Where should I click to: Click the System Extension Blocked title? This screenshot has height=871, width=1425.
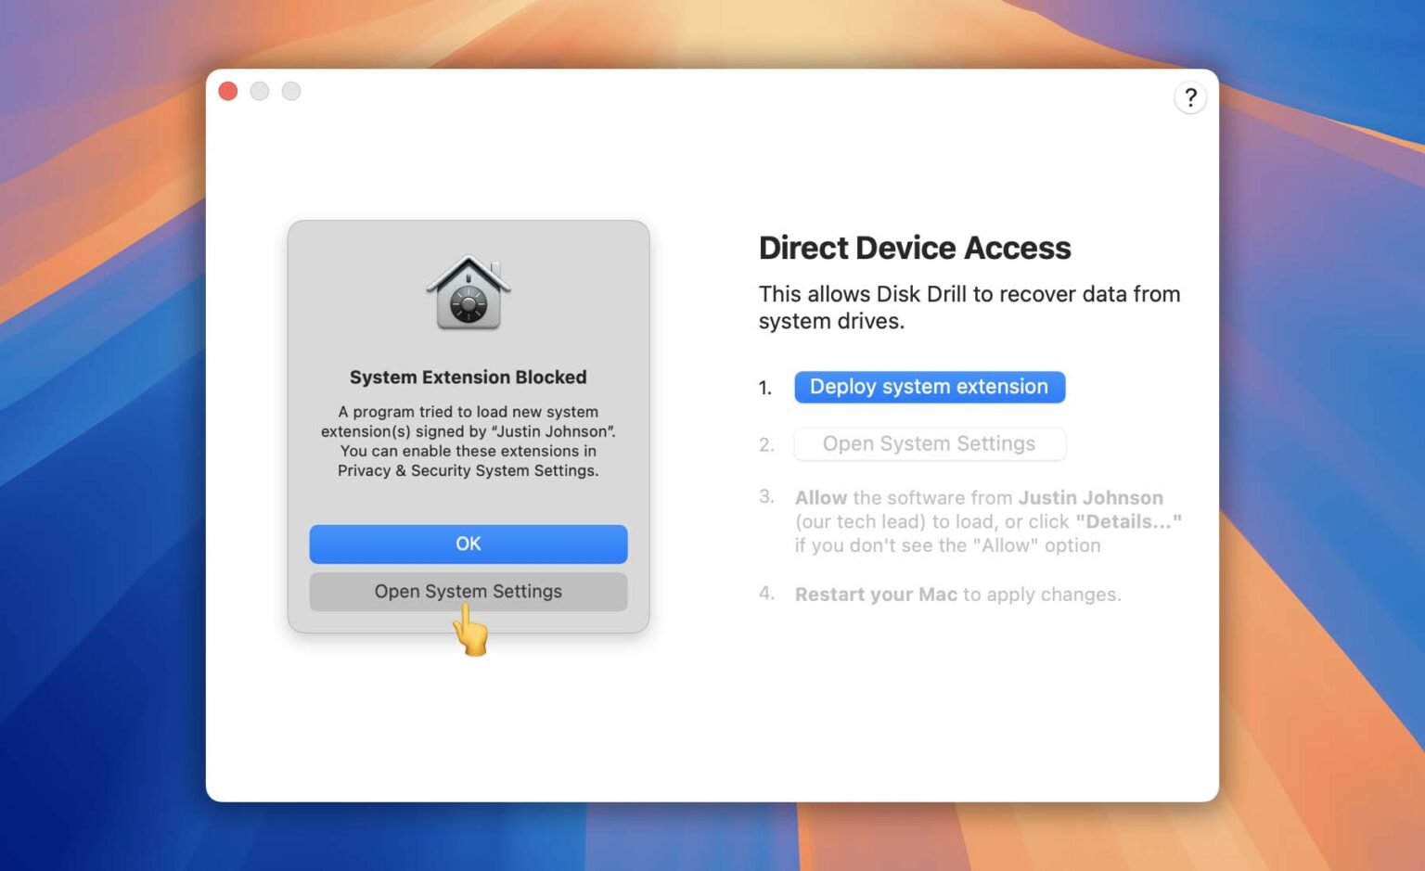coord(468,377)
